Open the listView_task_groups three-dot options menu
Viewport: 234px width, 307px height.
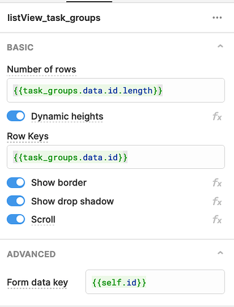[217, 18]
